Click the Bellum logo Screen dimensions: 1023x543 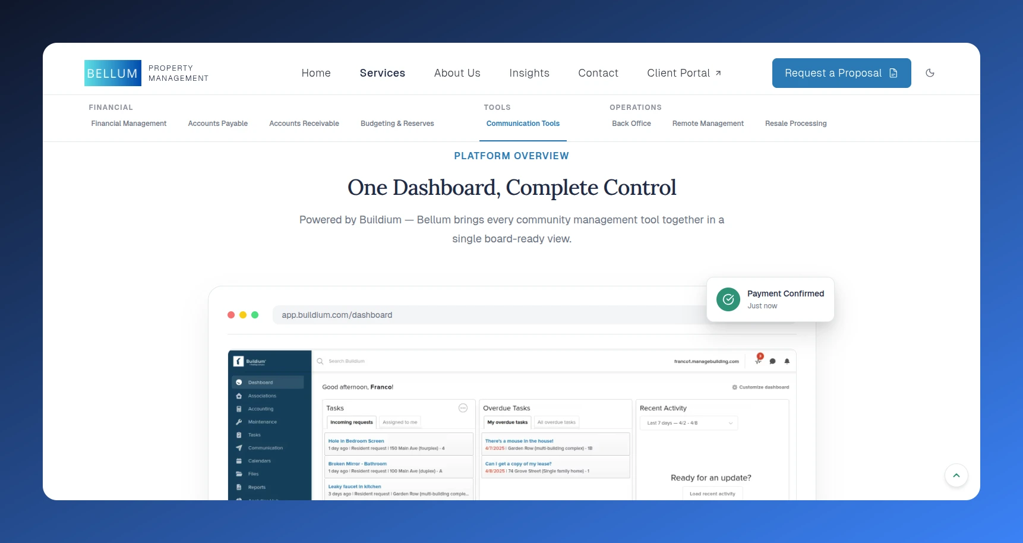(x=147, y=73)
